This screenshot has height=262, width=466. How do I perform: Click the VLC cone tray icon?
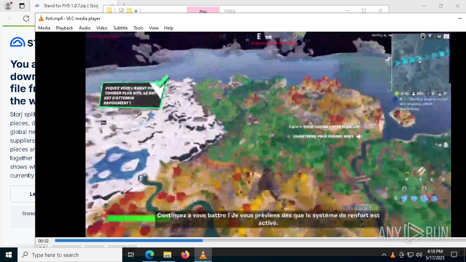tap(393, 255)
